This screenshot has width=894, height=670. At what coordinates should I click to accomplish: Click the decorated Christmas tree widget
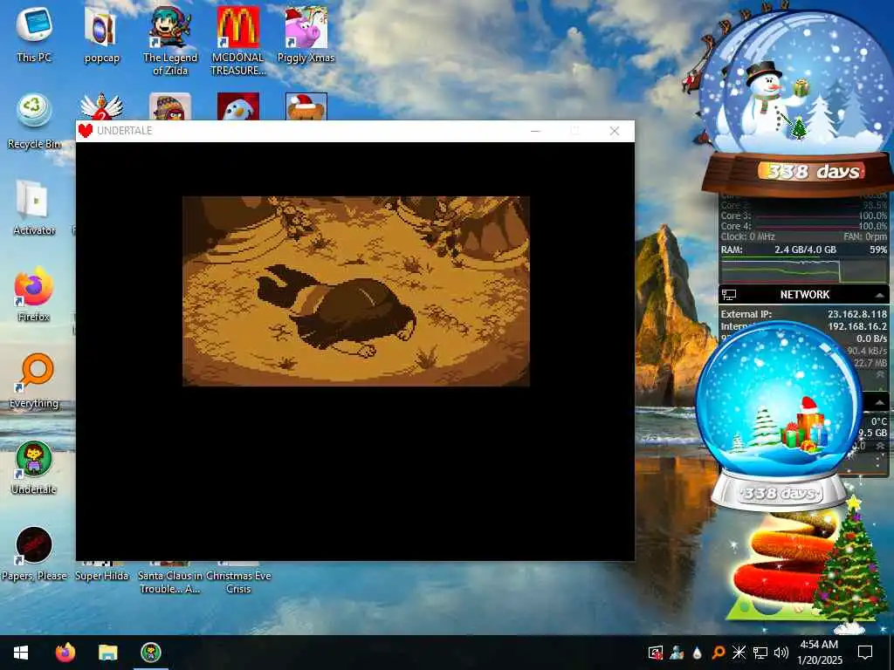point(850,564)
